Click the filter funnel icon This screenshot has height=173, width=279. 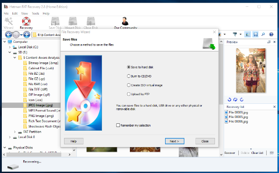click(235, 34)
